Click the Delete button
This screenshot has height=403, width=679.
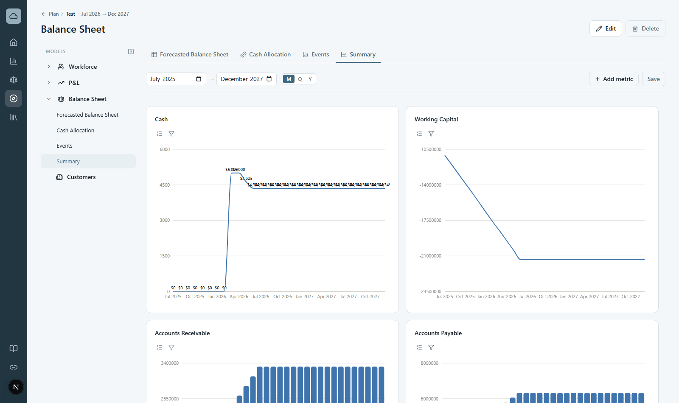645,28
